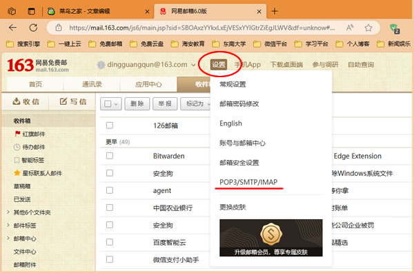Viewport: 414px width, 273px height.
Task: Close the 菜鸟之家 tab
Action: (x=147, y=11)
